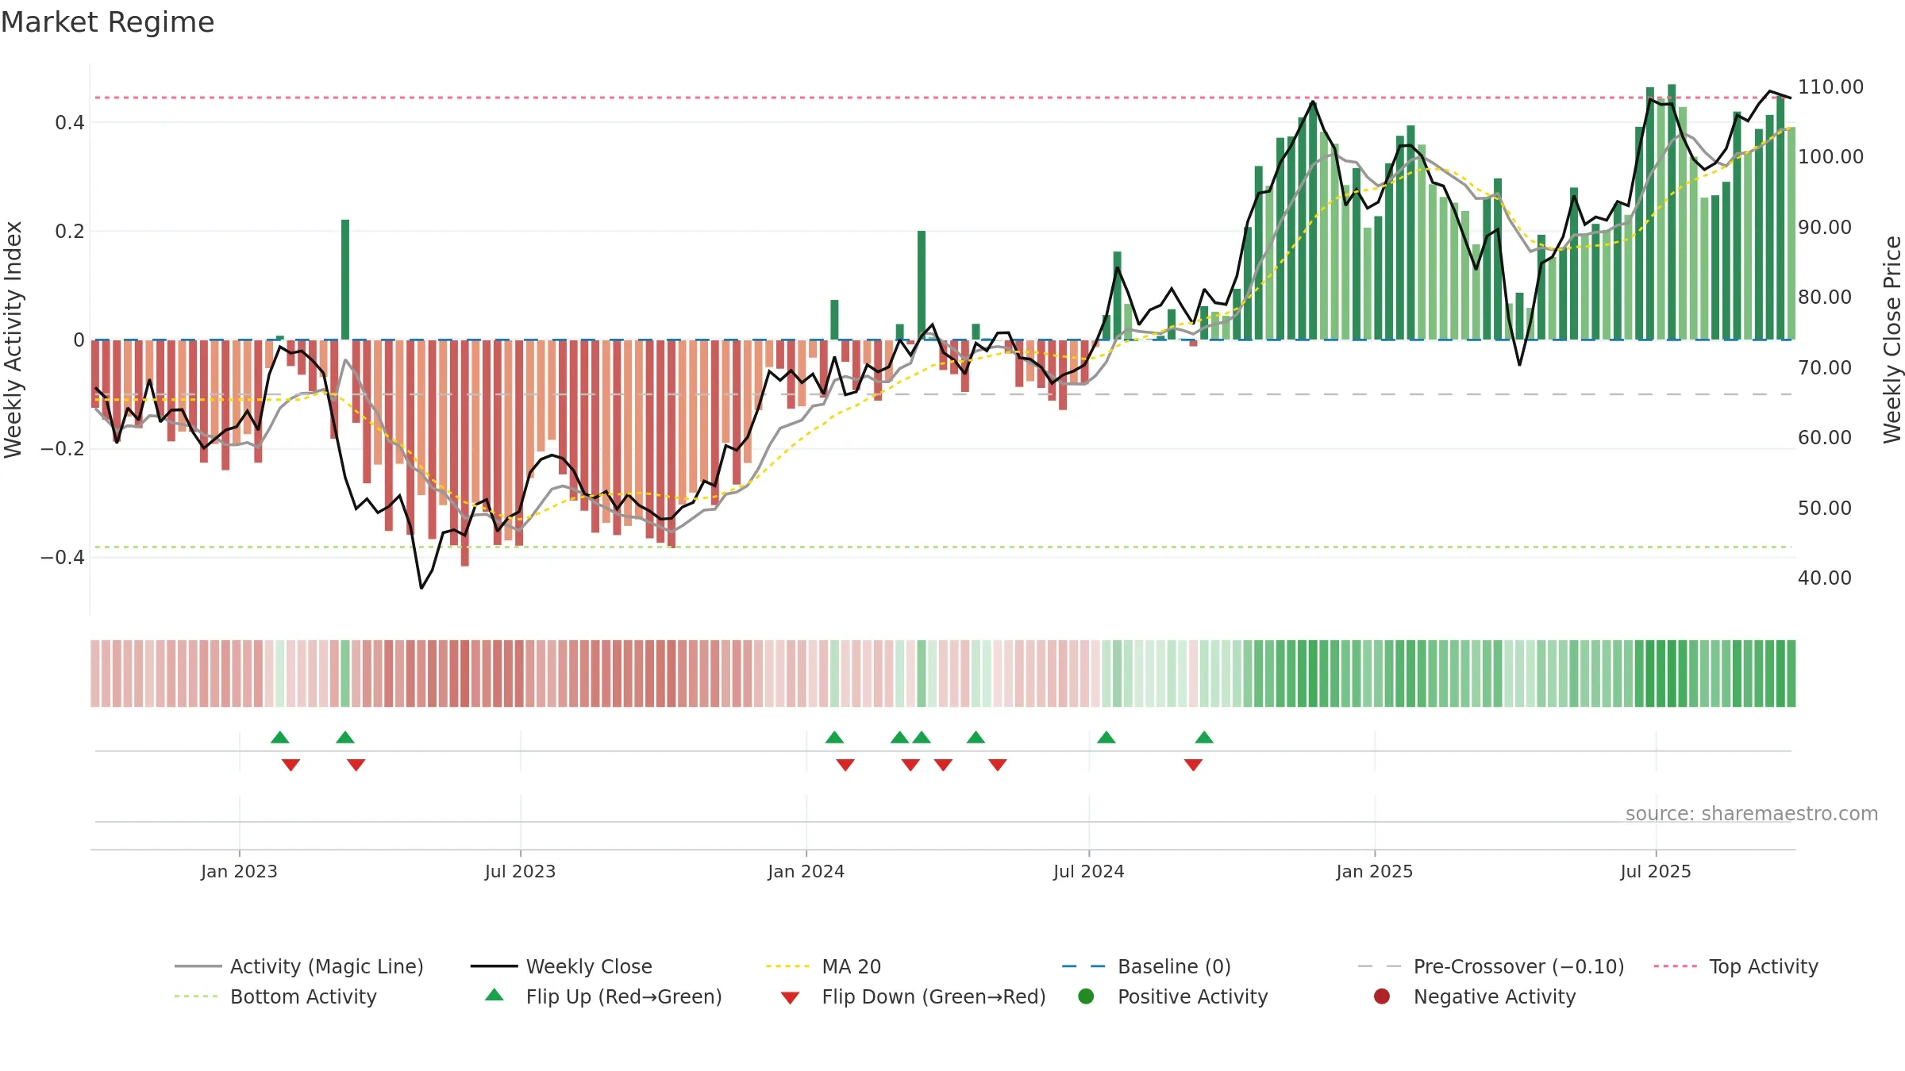Screen dimensions: 1905x1071
Task: Click the Weekly Close Price axis title
Action: tap(1892, 340)
